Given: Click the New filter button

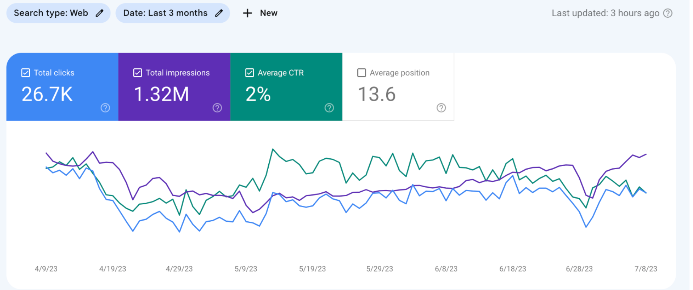Looking at the screenshot, I should coord(268,13).
